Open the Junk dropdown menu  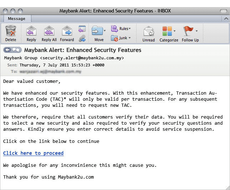click(121, 38)
